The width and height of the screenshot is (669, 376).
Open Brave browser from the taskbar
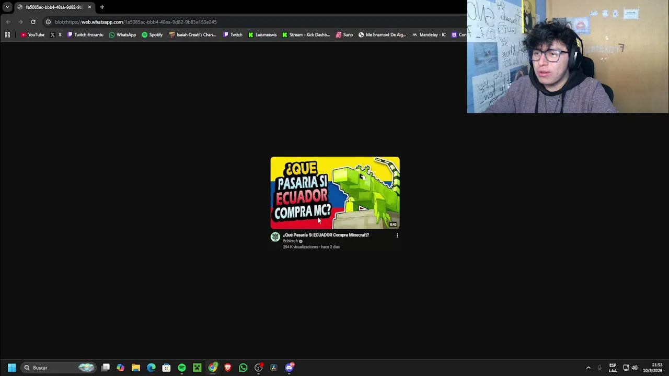(x=228, y=368)
